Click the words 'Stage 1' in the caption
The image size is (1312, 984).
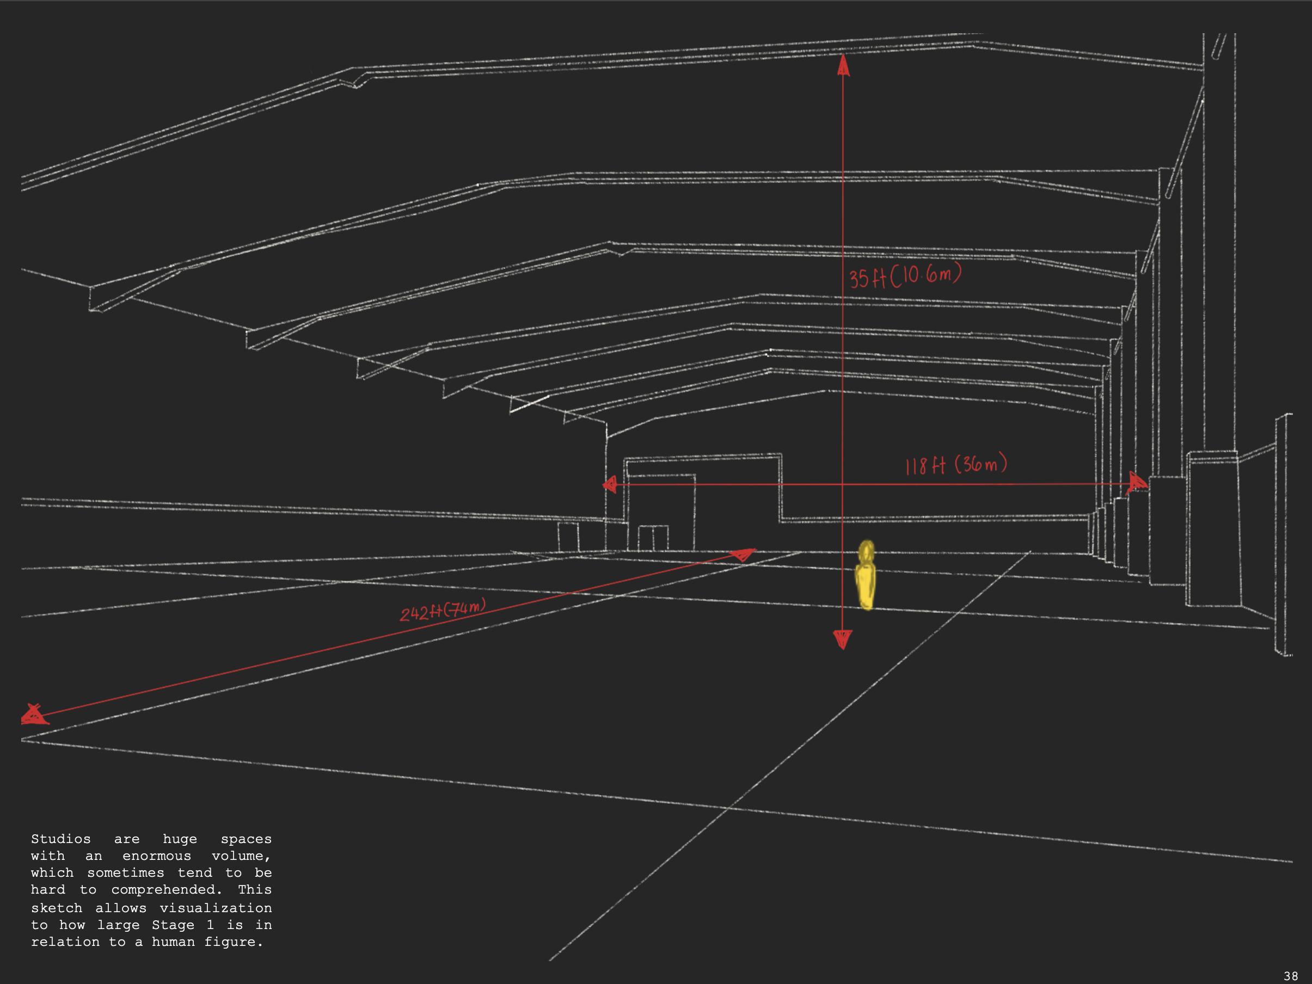182,925
